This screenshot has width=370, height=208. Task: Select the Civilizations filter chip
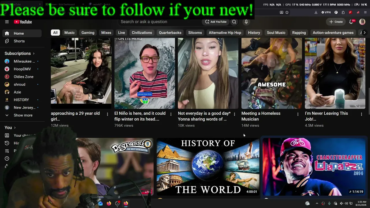(142, 33)
